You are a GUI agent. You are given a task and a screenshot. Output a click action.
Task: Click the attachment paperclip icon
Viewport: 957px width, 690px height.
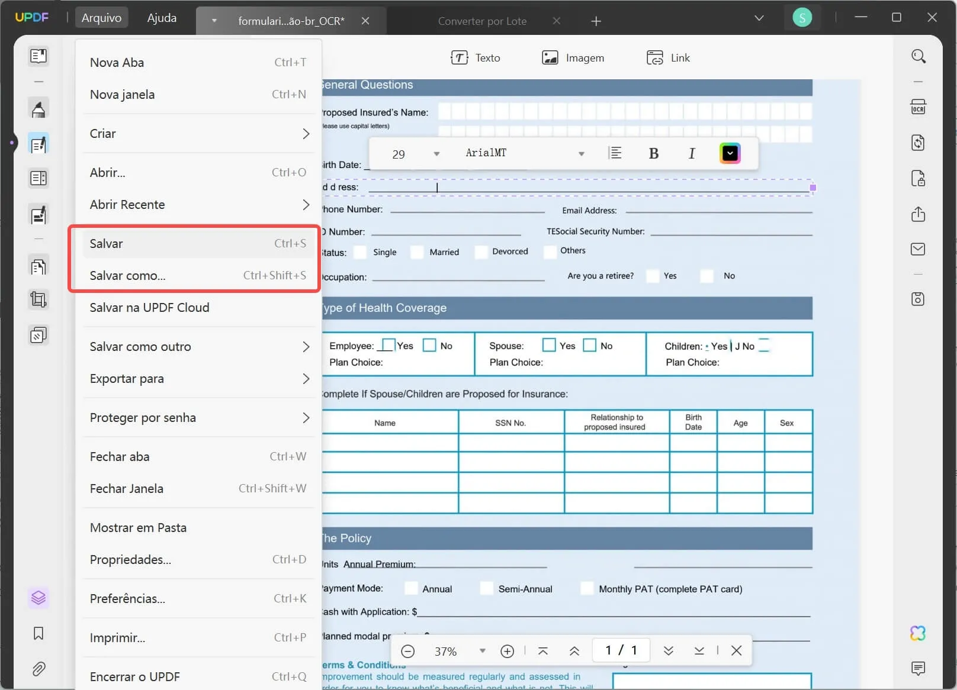tap(38, 669)
